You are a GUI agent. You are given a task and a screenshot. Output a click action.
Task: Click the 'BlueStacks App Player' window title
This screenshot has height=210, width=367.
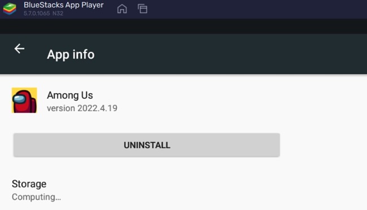pos(64,5)
